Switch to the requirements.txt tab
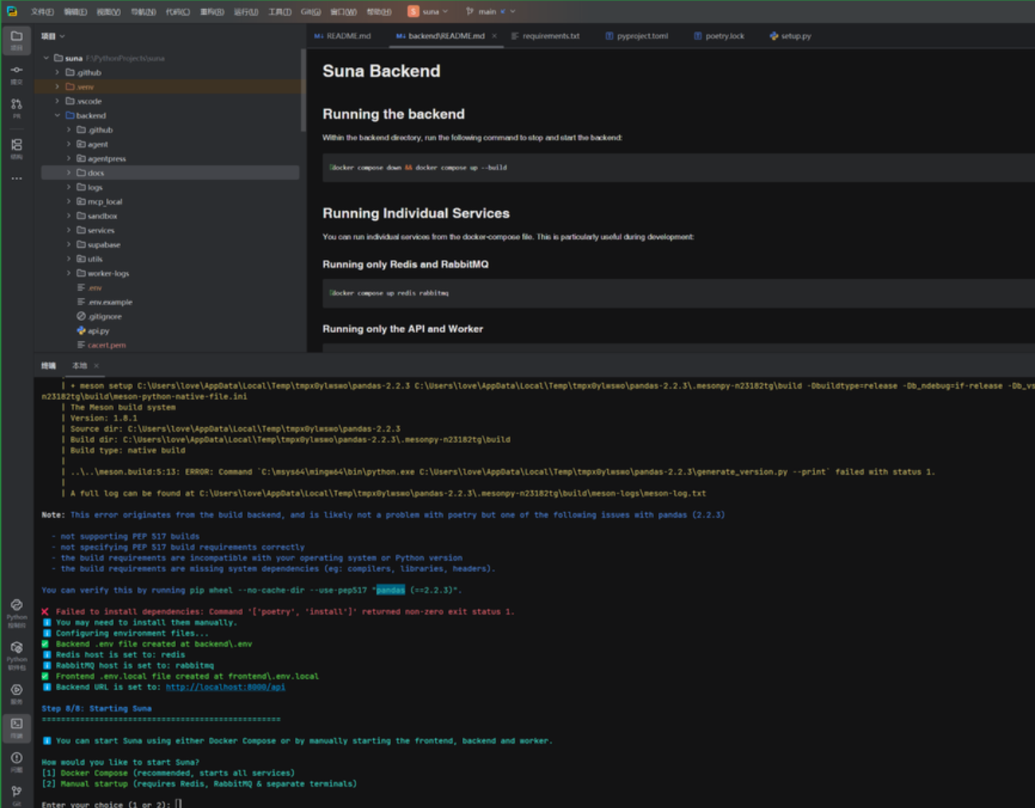Screen dimensions: 1035x808 [546, 36]
